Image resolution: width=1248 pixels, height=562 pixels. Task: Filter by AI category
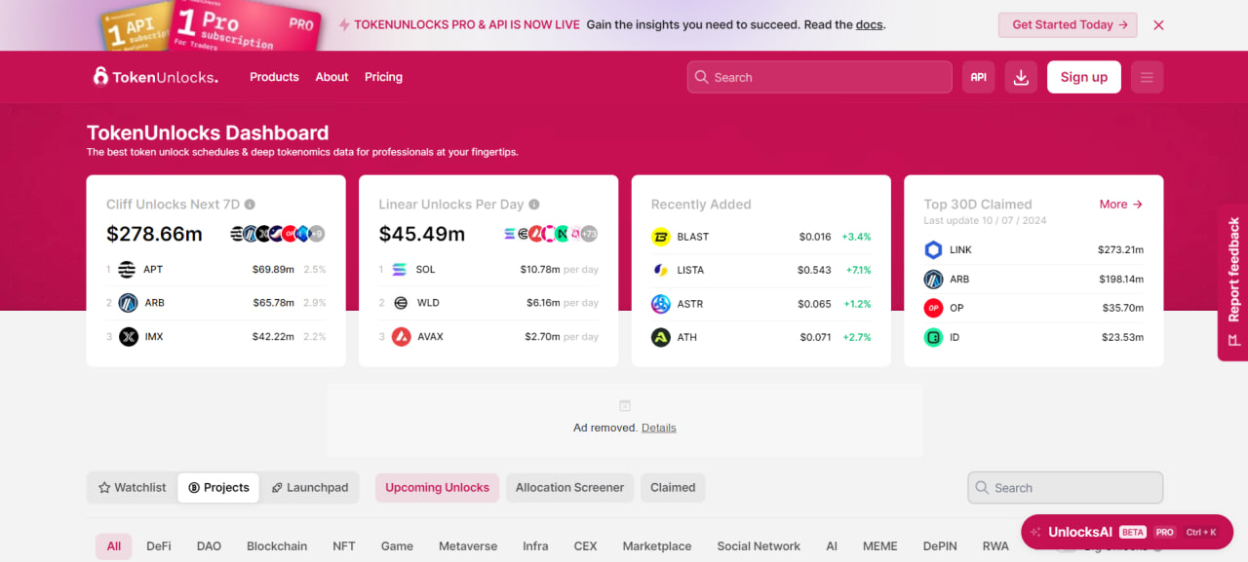[x=832, y=546]
